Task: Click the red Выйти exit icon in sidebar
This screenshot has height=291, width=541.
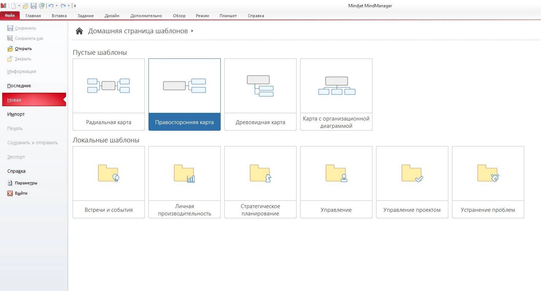Action: pyautogui.click(x=10, y=193)
